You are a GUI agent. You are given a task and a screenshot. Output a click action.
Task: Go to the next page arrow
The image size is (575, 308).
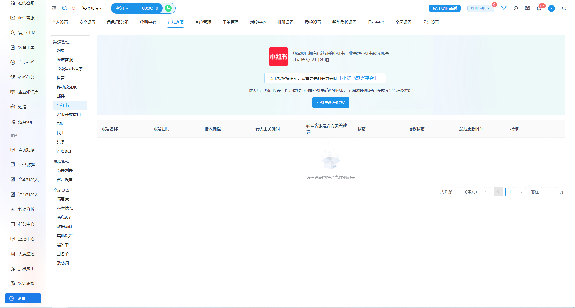pos(521,192)
